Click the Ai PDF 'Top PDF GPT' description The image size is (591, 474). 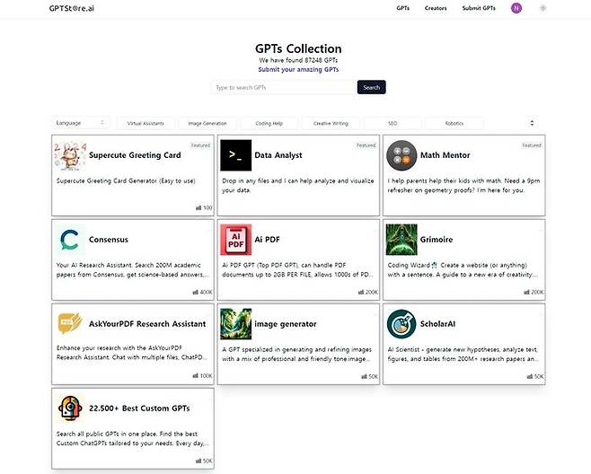(297, 270)
